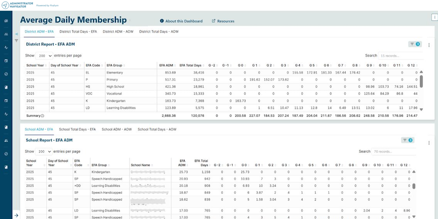438x219 pixels.
Task: Switch to District Total Days - AOW tab
Action: pyautogui.click(x=159, y=32)
